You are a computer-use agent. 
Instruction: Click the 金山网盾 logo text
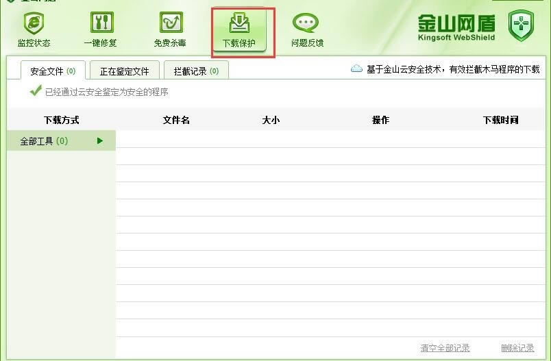(456, 22)
